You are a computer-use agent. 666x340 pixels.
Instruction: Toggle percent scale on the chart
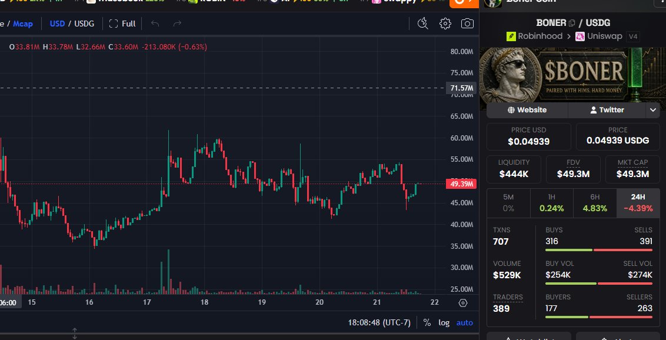tap(427, 322)
